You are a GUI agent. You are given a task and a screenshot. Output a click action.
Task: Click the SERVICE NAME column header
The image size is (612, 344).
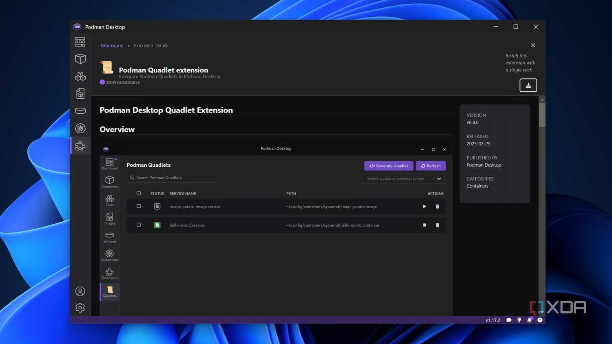pos(183,194)
